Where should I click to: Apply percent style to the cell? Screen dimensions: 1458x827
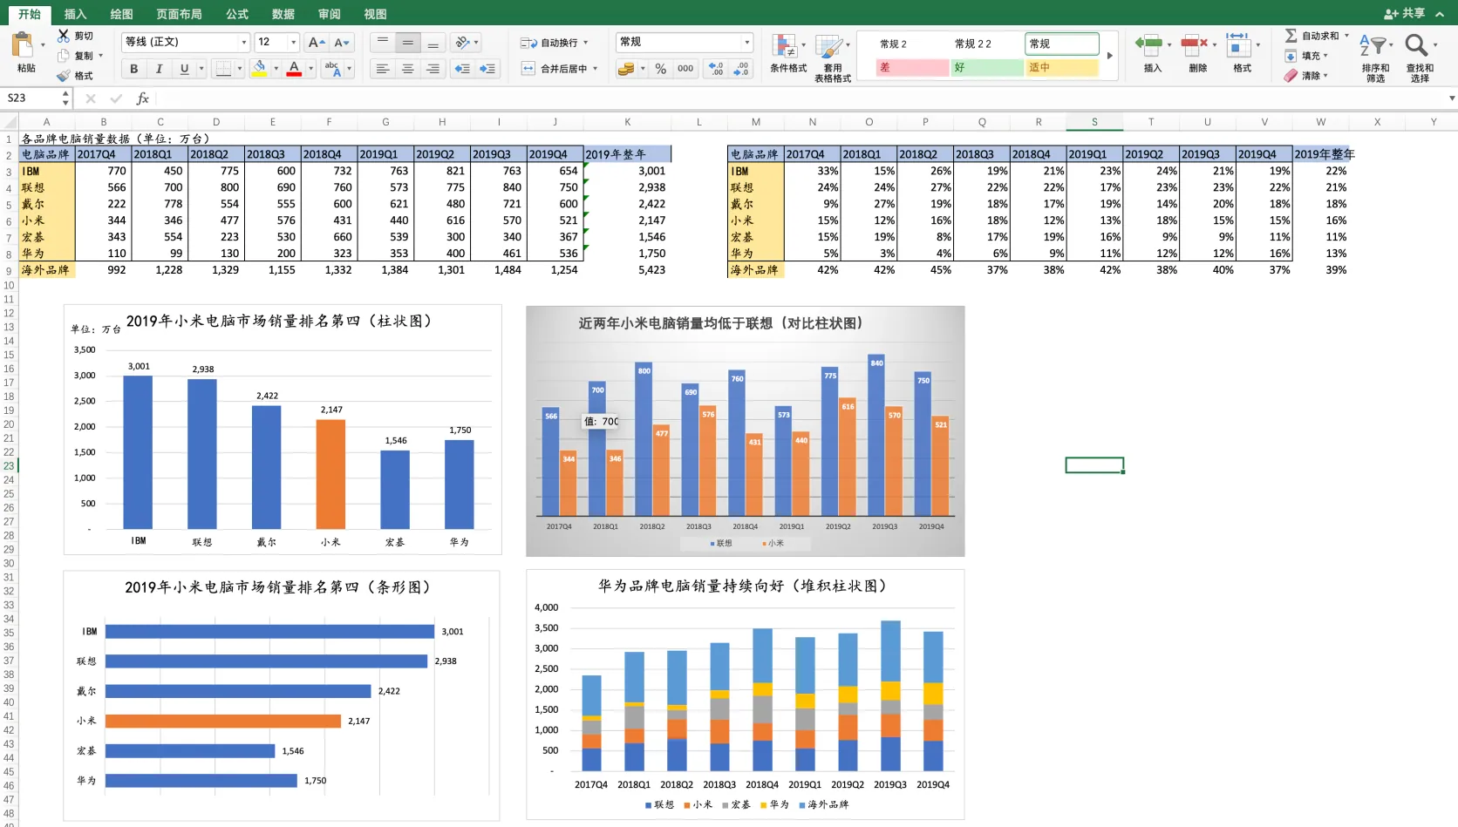(661, 68)
